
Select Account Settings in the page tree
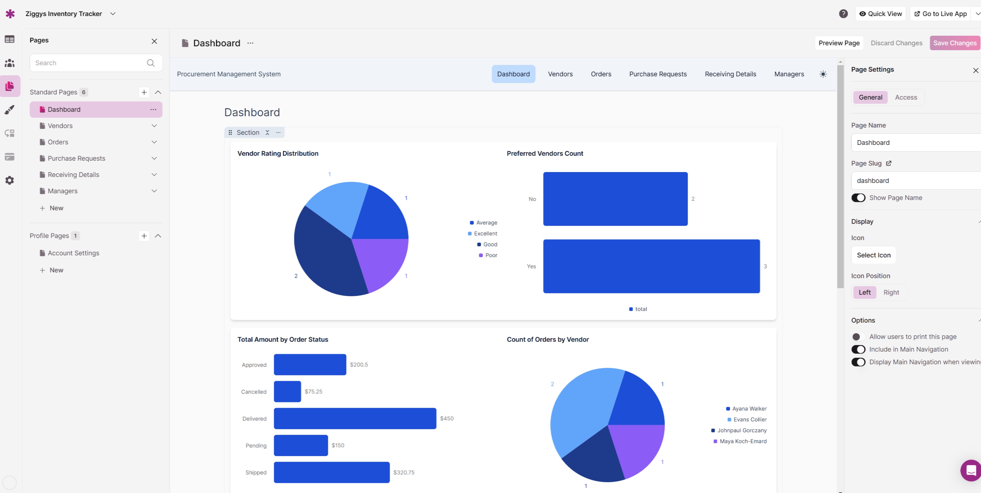[x=73, y=253]
